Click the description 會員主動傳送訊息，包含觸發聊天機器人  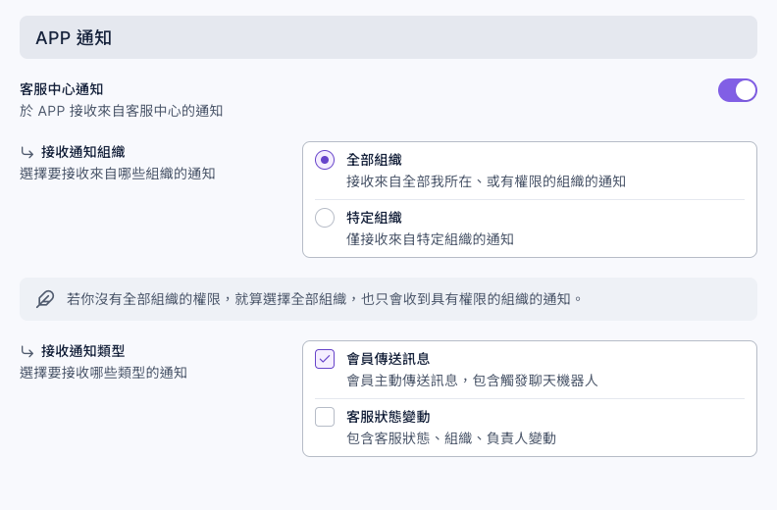tap(472, 381)
